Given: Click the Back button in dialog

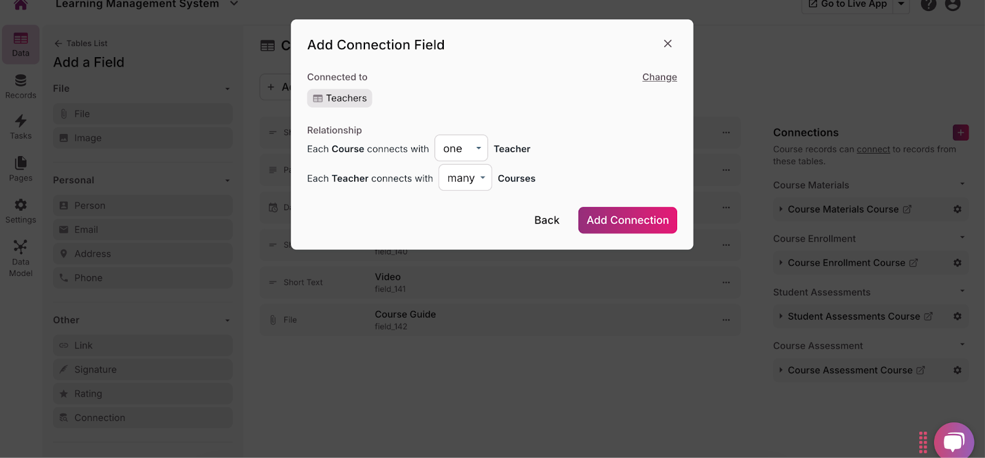Looking at the screenshot, I should point(547,220).
